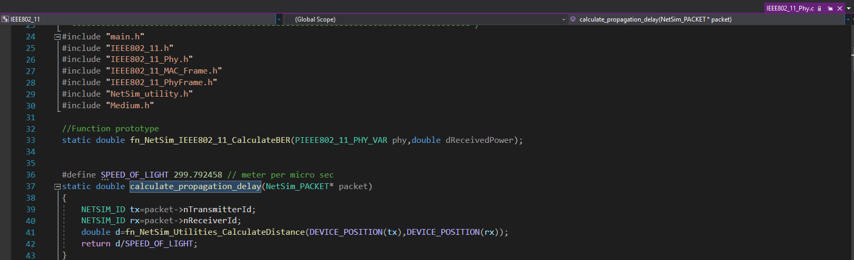The width and height of the screenshot is (854, 260).
Task: Open the IEEE802_11 project dropdown
Action: [279, 19]
